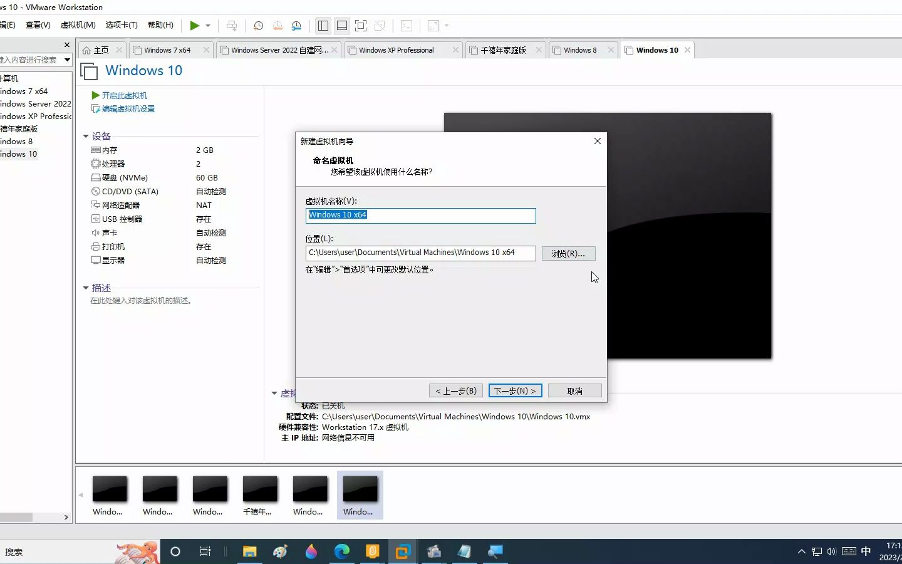Click the 上一步(B) back button

pyautogui.click(x=456, y=390)
